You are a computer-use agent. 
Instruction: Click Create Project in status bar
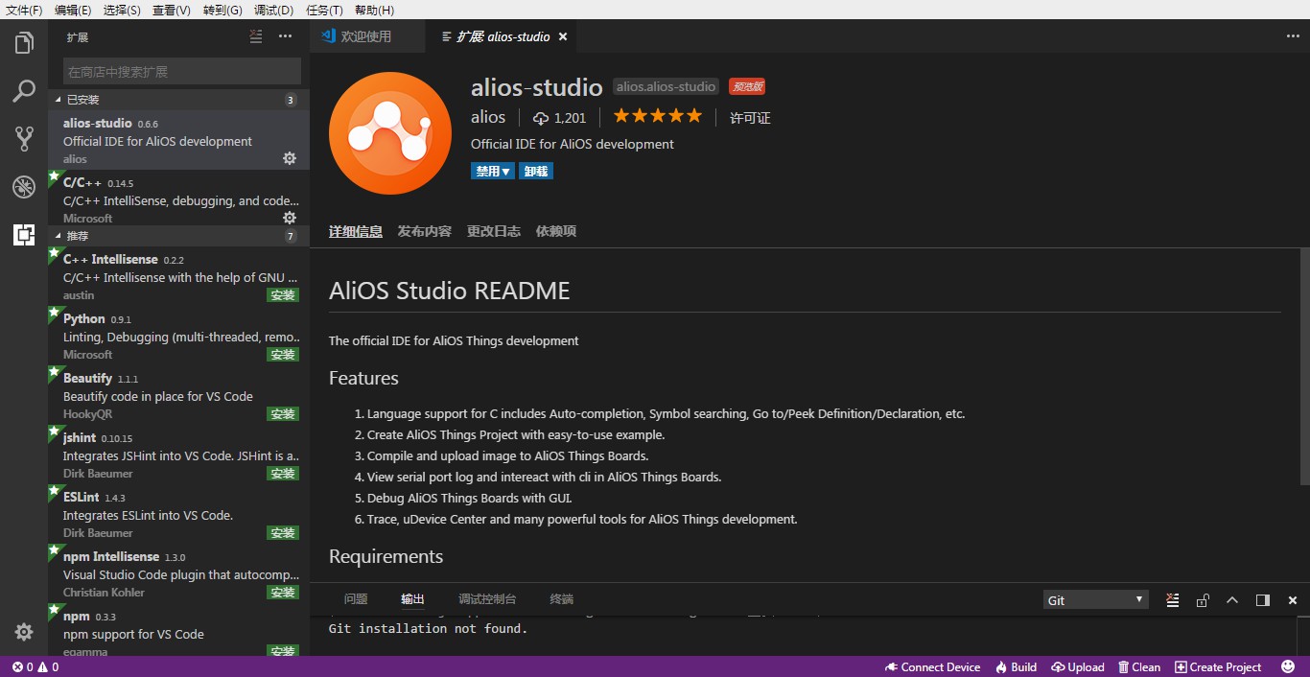1218,666
